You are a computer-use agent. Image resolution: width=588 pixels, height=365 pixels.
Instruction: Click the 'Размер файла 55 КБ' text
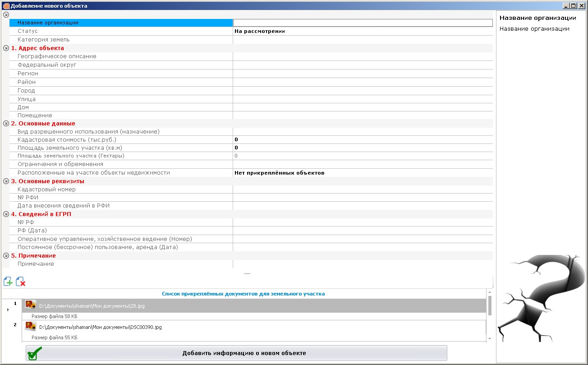pos(54,337)
